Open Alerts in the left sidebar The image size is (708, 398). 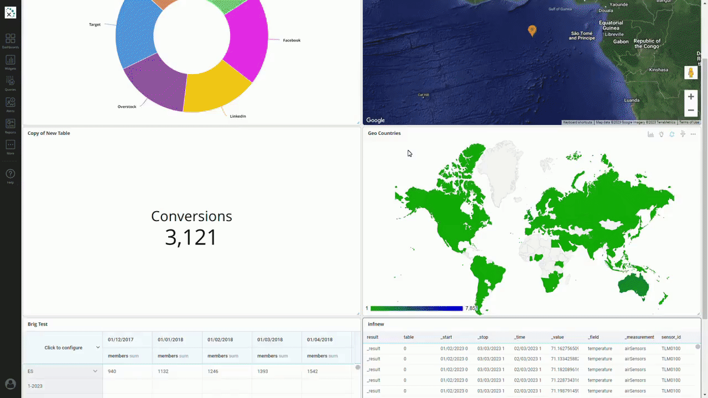[x=10, y=103]
